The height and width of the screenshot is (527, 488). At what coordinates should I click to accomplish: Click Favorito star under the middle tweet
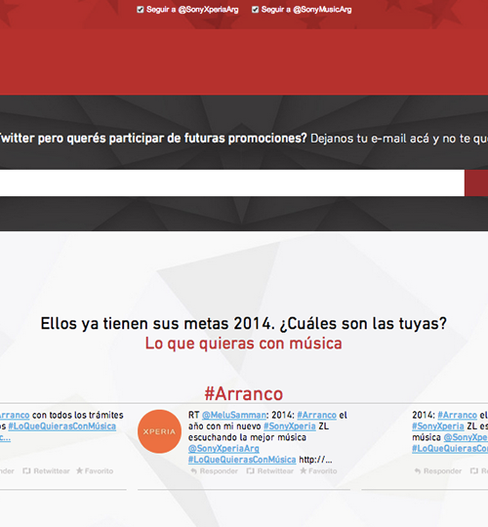[304, 470]
